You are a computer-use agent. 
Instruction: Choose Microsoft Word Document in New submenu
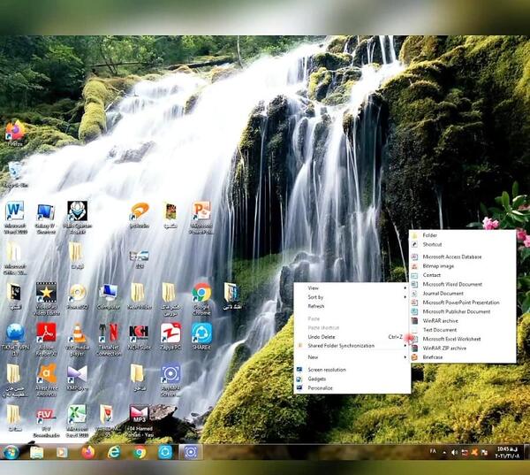point(462,284)
